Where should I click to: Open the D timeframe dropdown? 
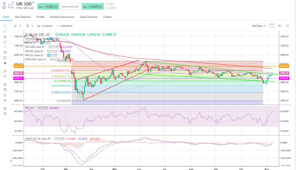click(17, 26)
